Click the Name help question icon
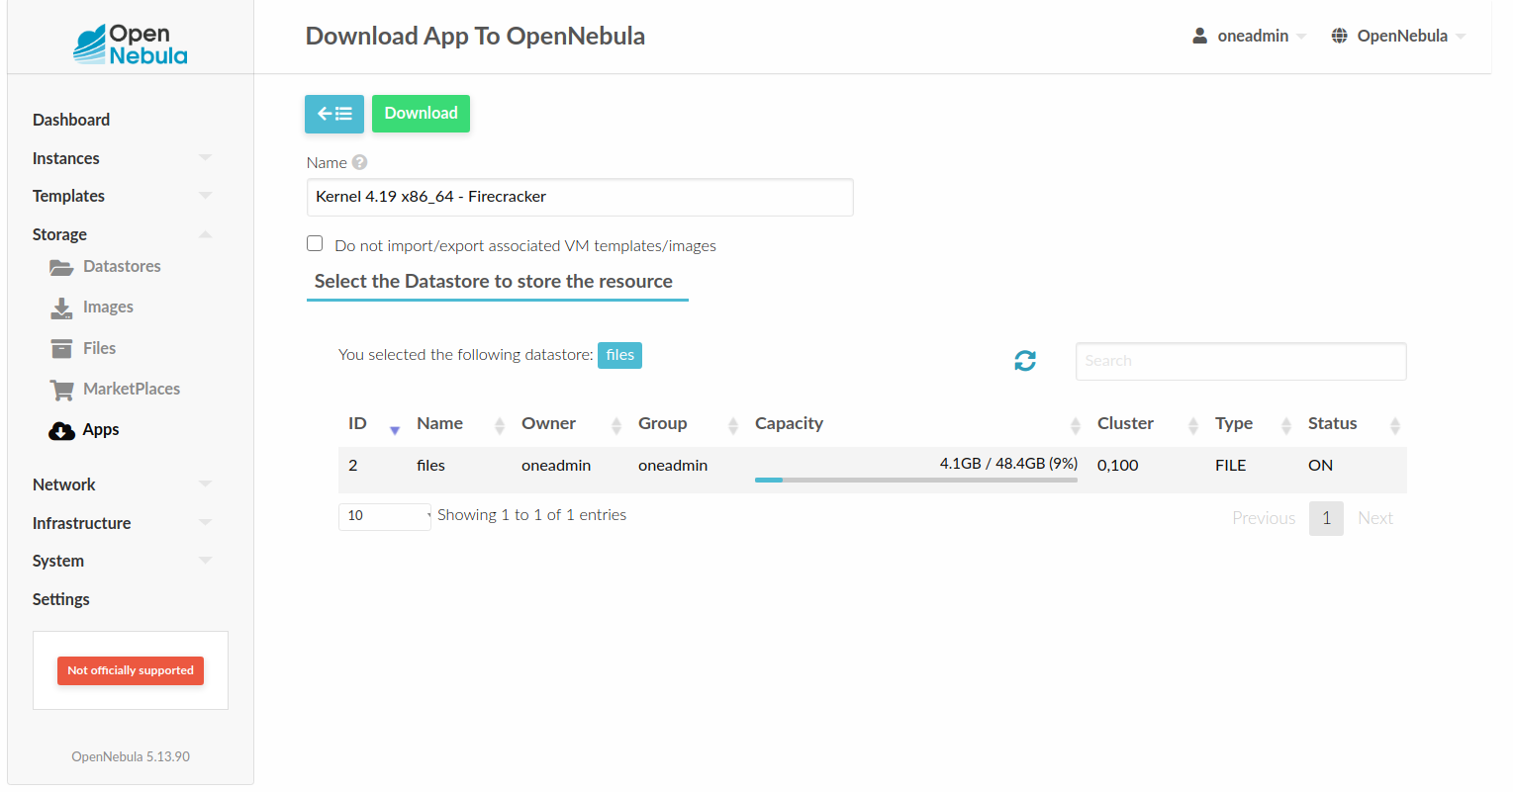Screen dimensions: 1513x792 tap(360, 162)
